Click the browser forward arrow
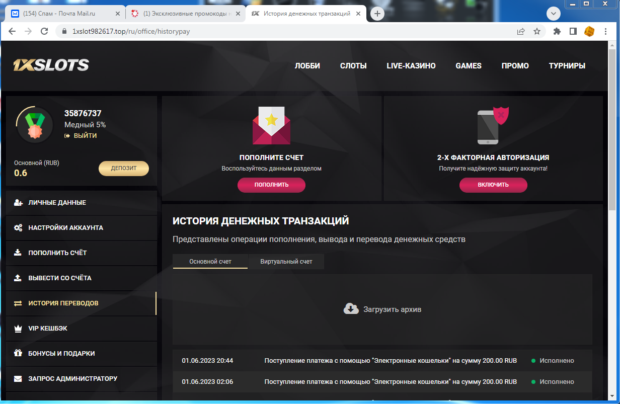The image size is (620, 404). click(x=28, y=31)
